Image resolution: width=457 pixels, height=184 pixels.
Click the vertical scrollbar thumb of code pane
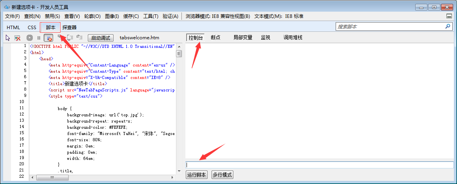(x=179, y=53)
